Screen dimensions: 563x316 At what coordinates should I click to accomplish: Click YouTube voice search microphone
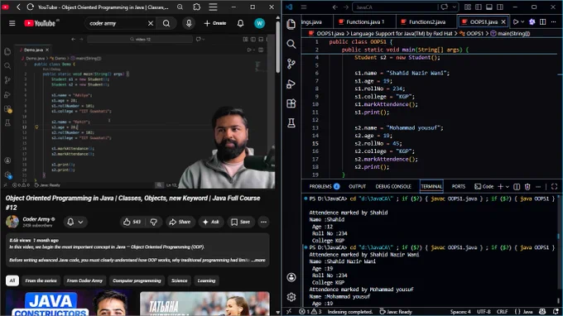point(189,23)
